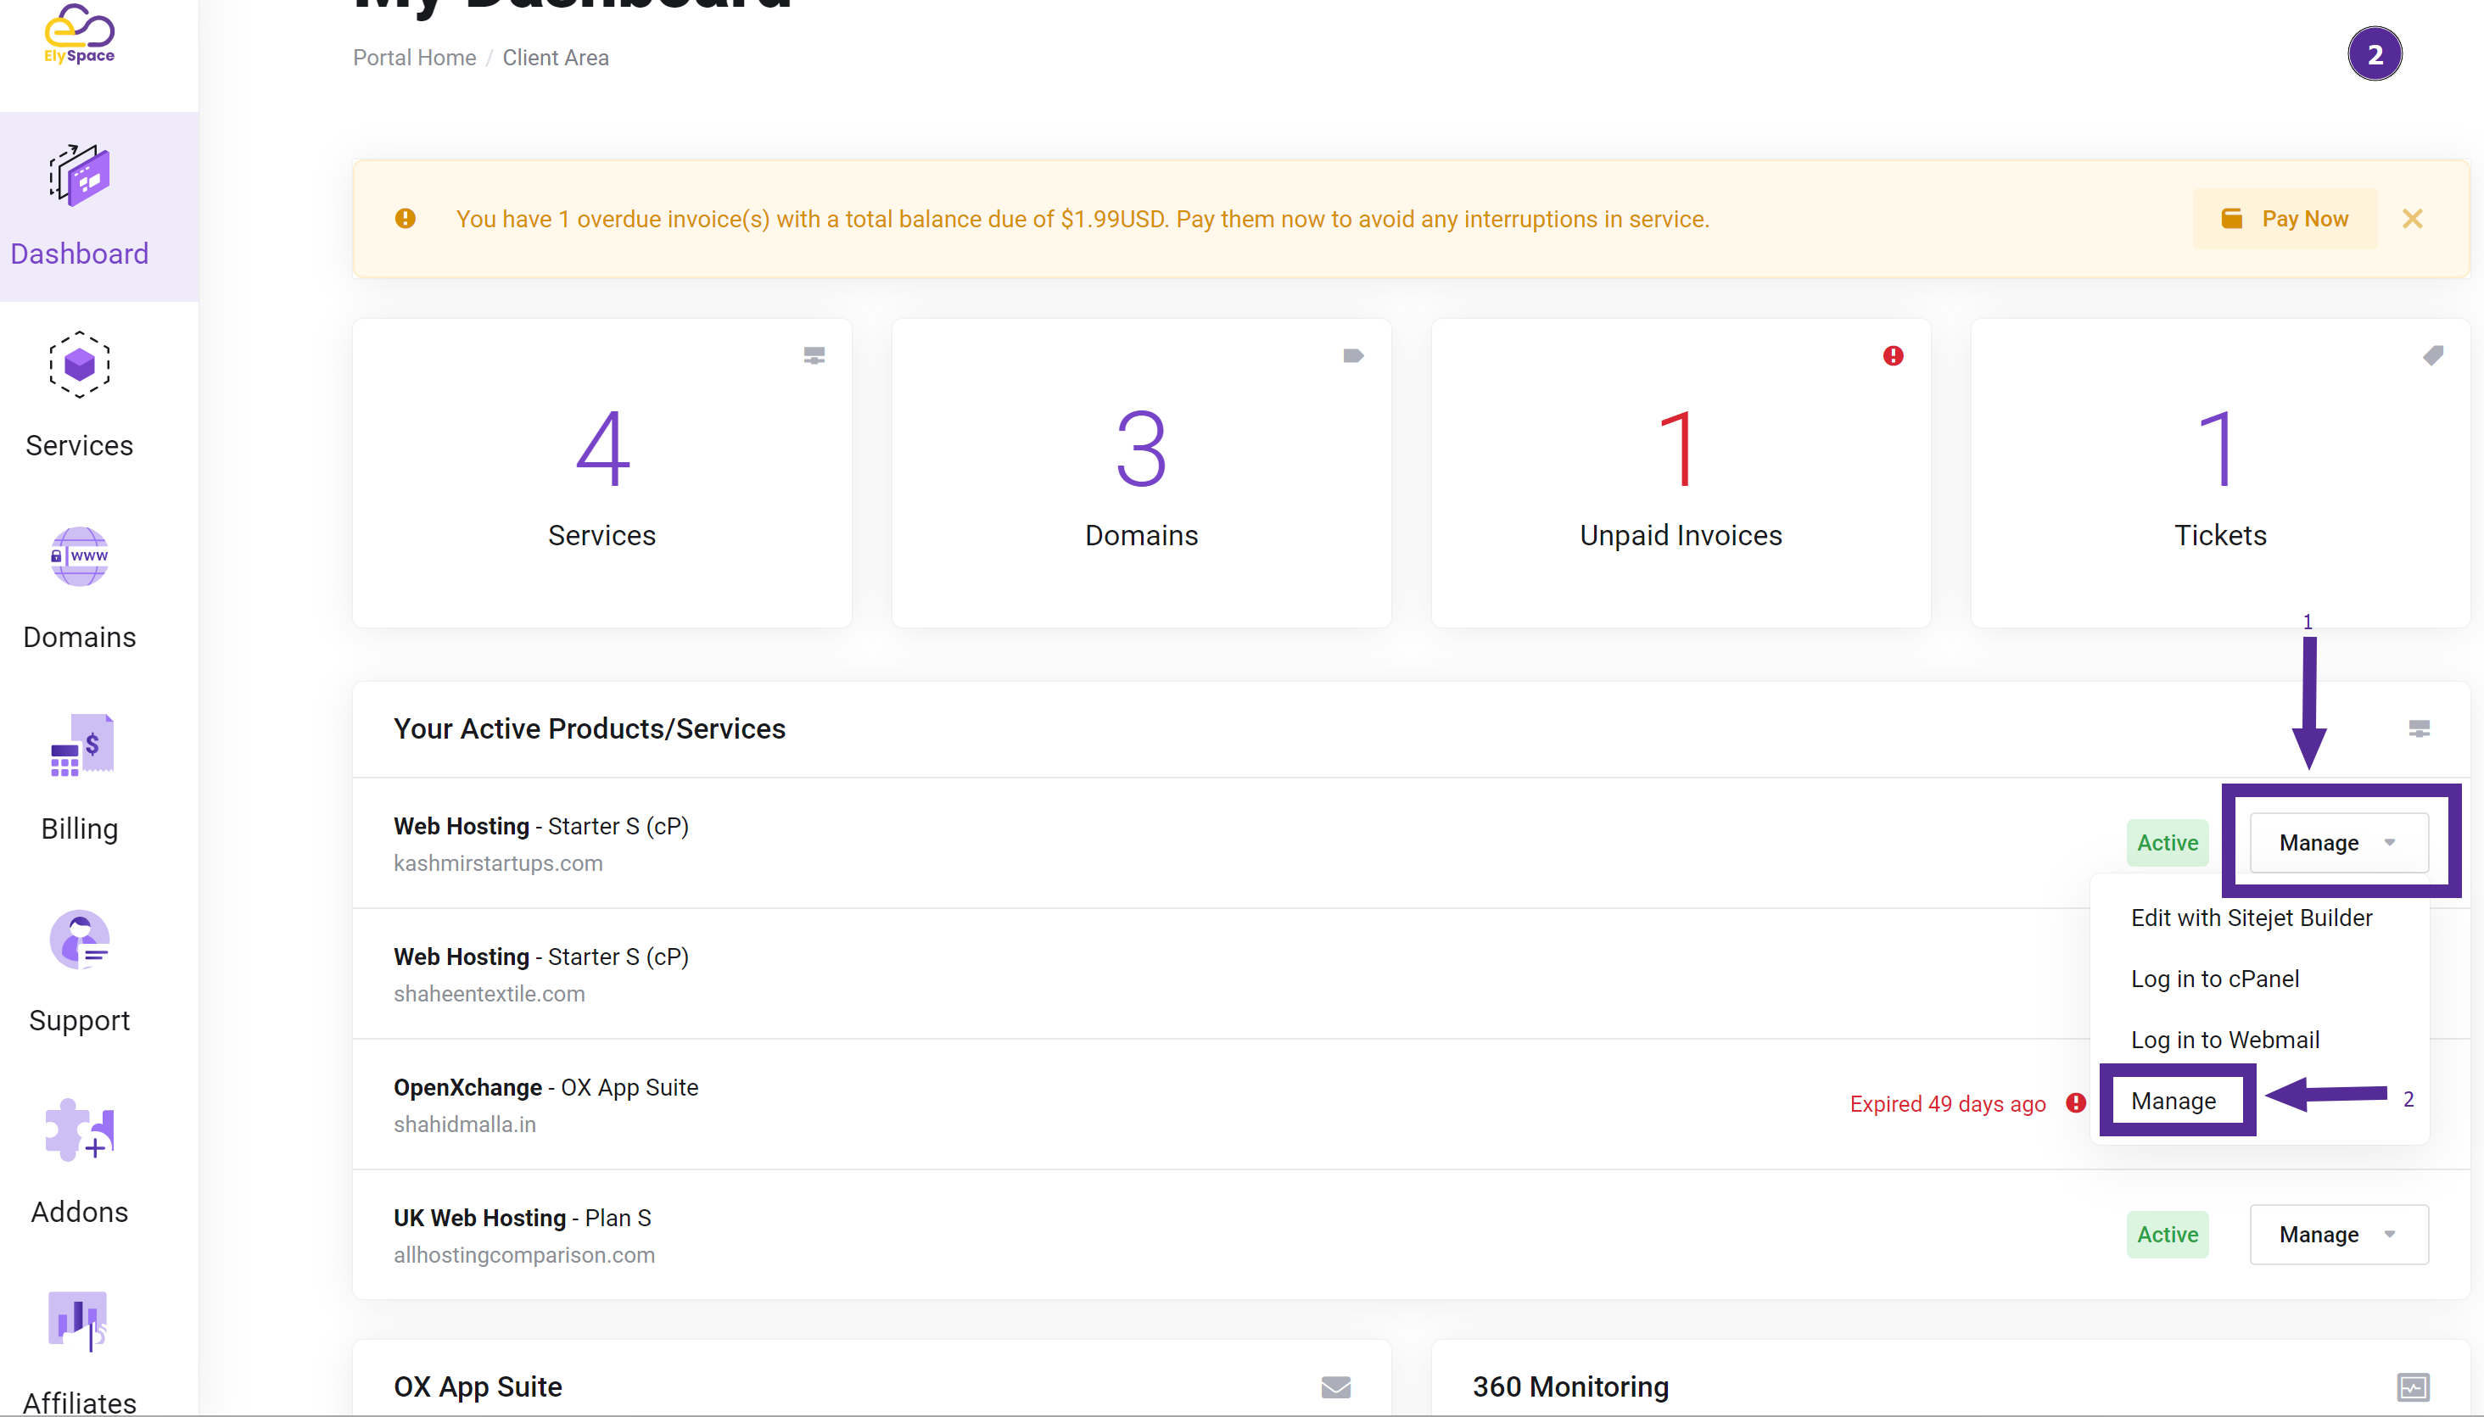Open the 1 Tickets summary card
This screenshot has height=1417, width=2484.
(x=2220, y=474)
